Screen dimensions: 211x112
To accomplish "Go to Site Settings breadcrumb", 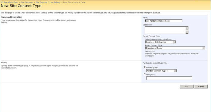I will click(x=27, y=2).
